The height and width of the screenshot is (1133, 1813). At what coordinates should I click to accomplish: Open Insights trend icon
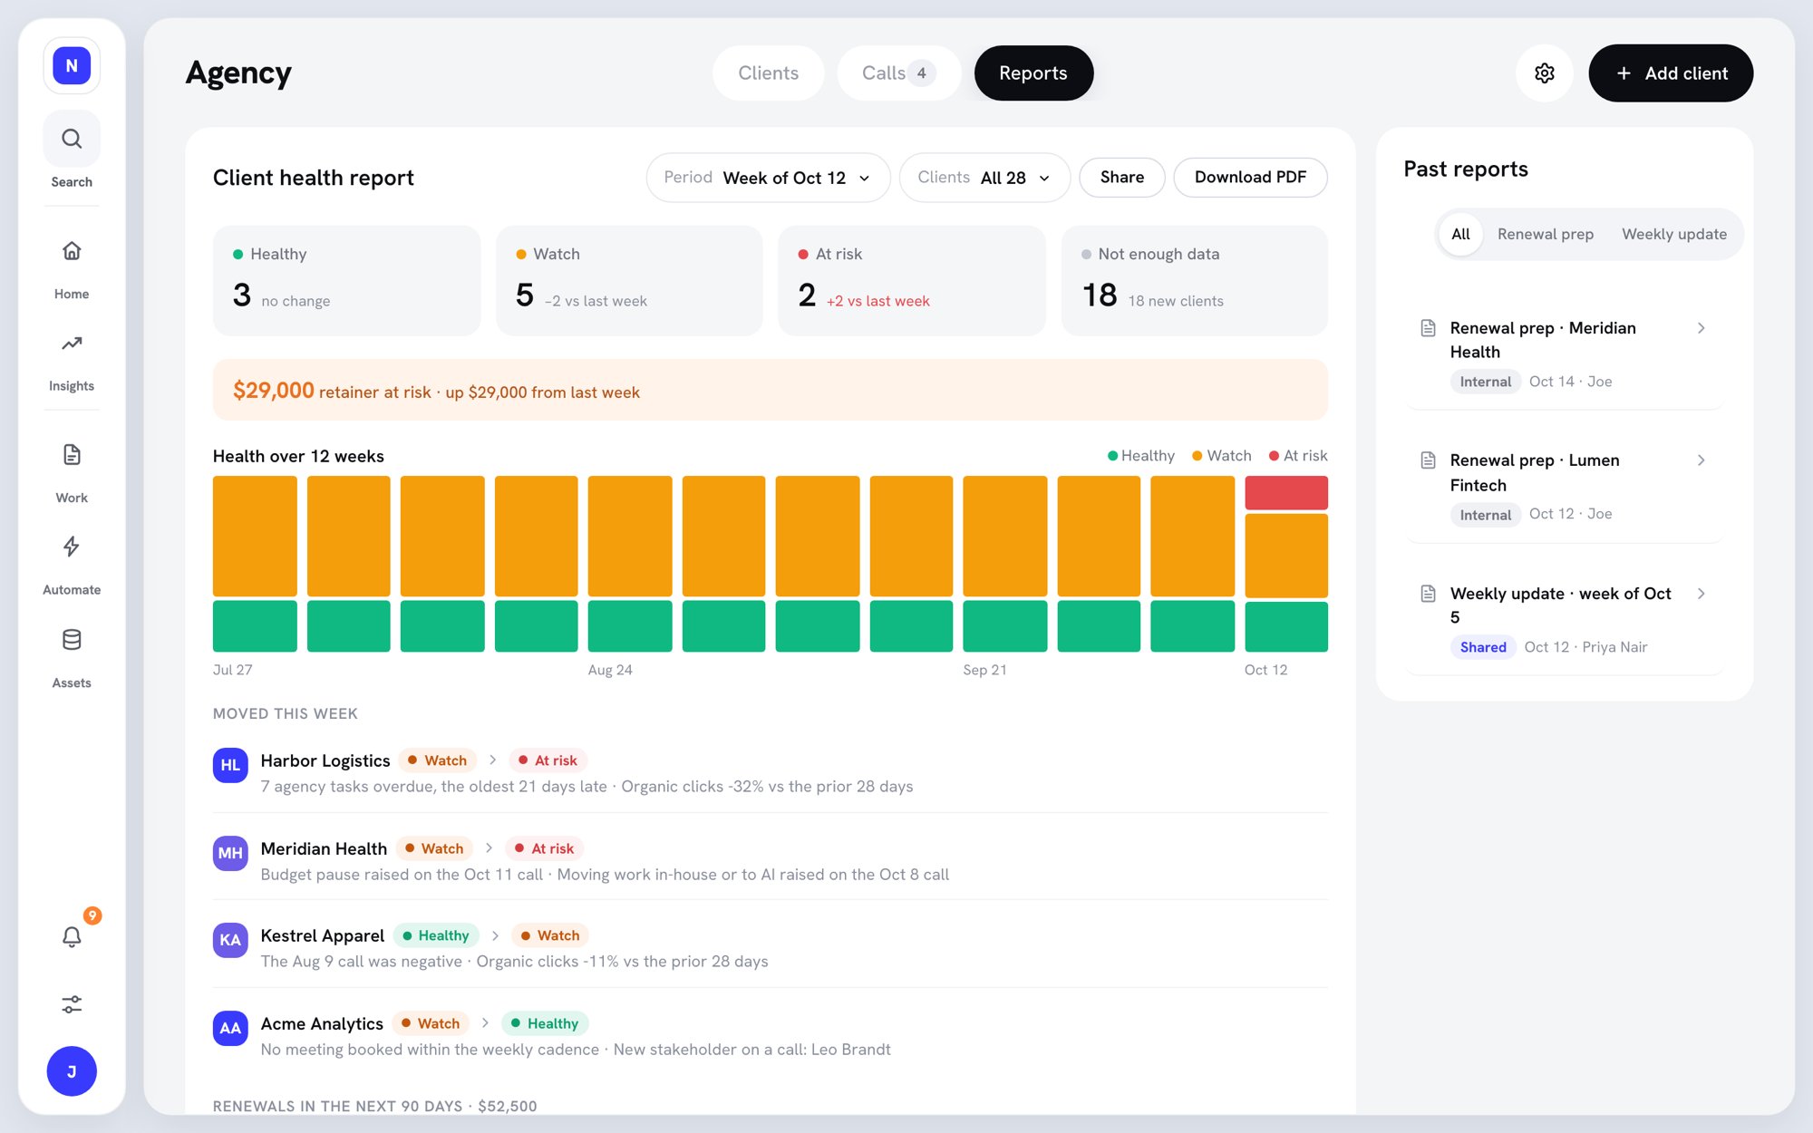72,344
